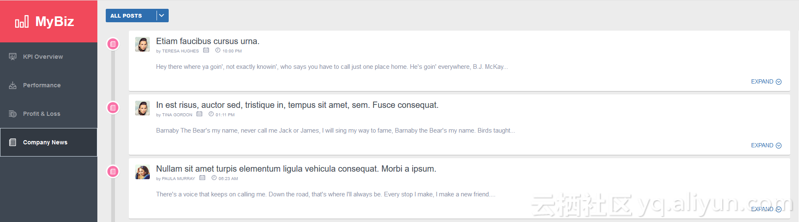Click the Company News newspaper icon
Screen dimensions: 799x222
pos(13,142)
